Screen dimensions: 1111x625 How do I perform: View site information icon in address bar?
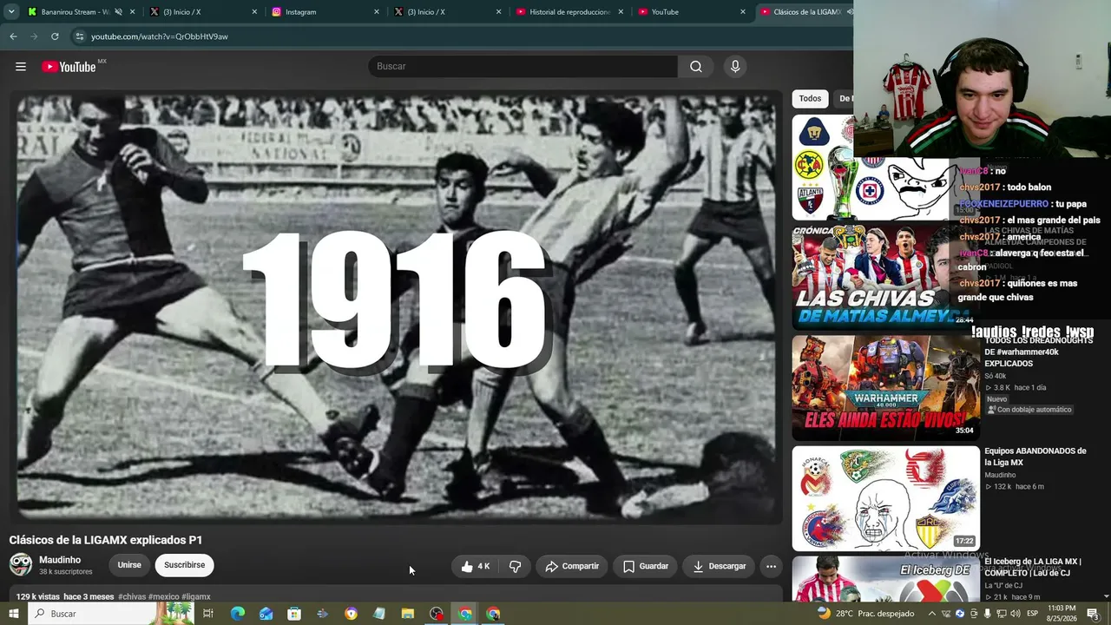click(x=79, y=36)
